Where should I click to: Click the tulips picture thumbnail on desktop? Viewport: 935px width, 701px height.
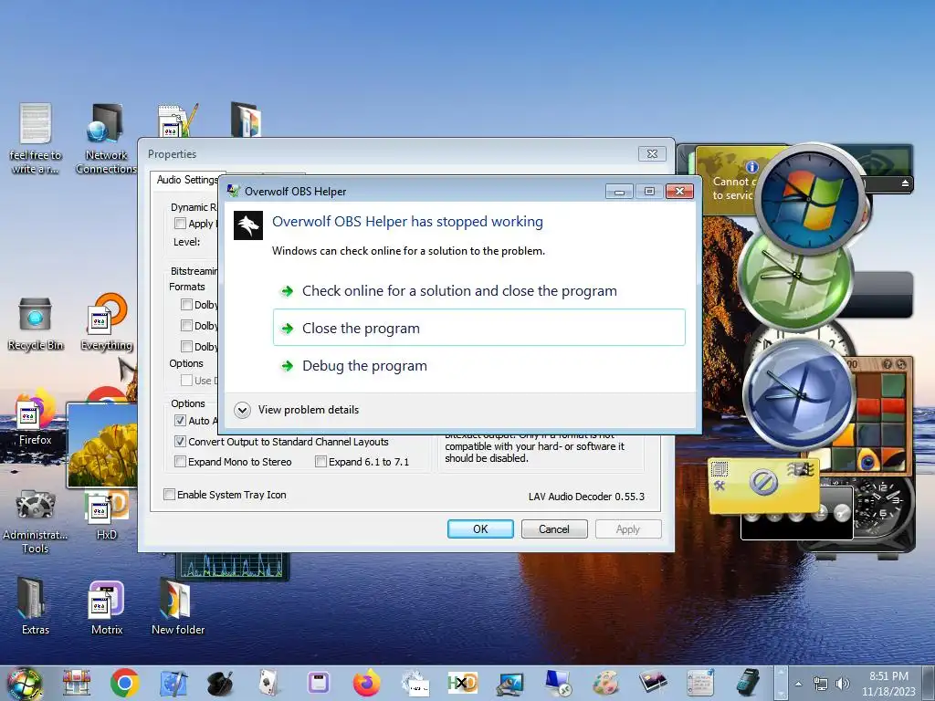(x=102, y=445)
